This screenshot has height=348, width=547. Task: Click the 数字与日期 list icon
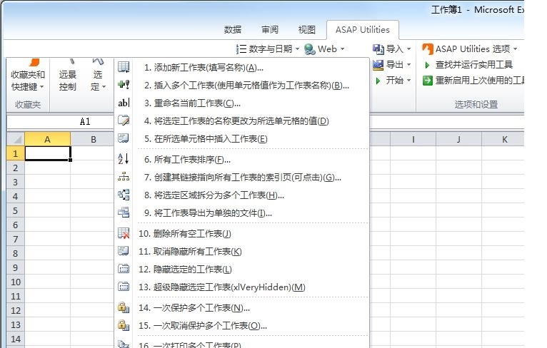coord(241,49)
